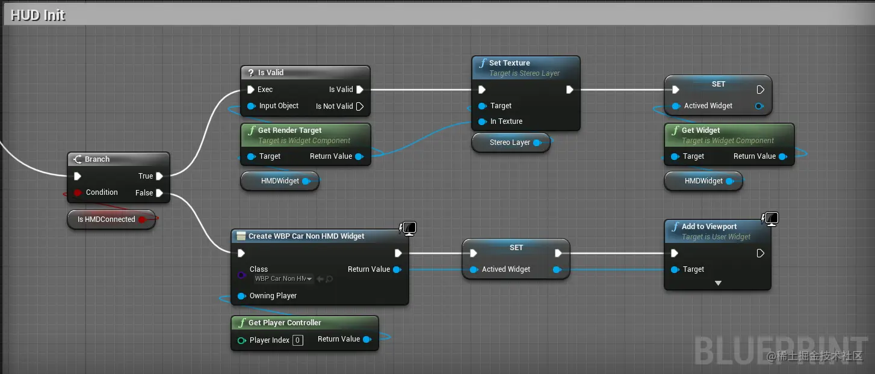The image size is (875, 374).
Task: Click the upper SET node's output exec pin
Action: (761, 90)
